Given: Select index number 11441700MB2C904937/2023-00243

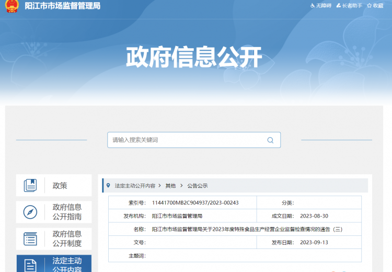Looking at the screenshot, I should (195, 202).
